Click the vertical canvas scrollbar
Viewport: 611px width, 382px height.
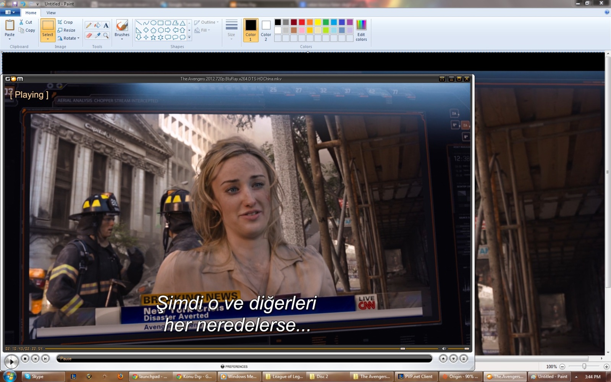(x=608, y=172)
